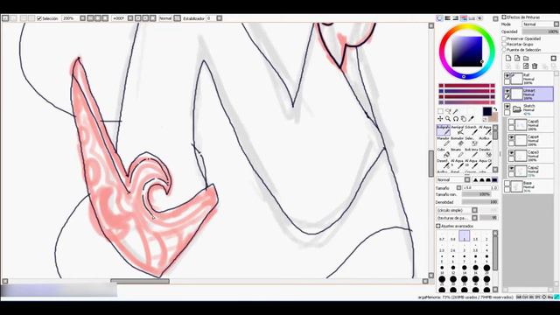Select the magic wand tool

[x=456, y=111]
